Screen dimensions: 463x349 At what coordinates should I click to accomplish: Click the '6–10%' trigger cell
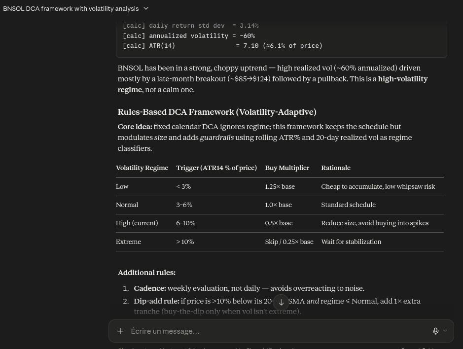pyautogui.click(x=186, y=223)
